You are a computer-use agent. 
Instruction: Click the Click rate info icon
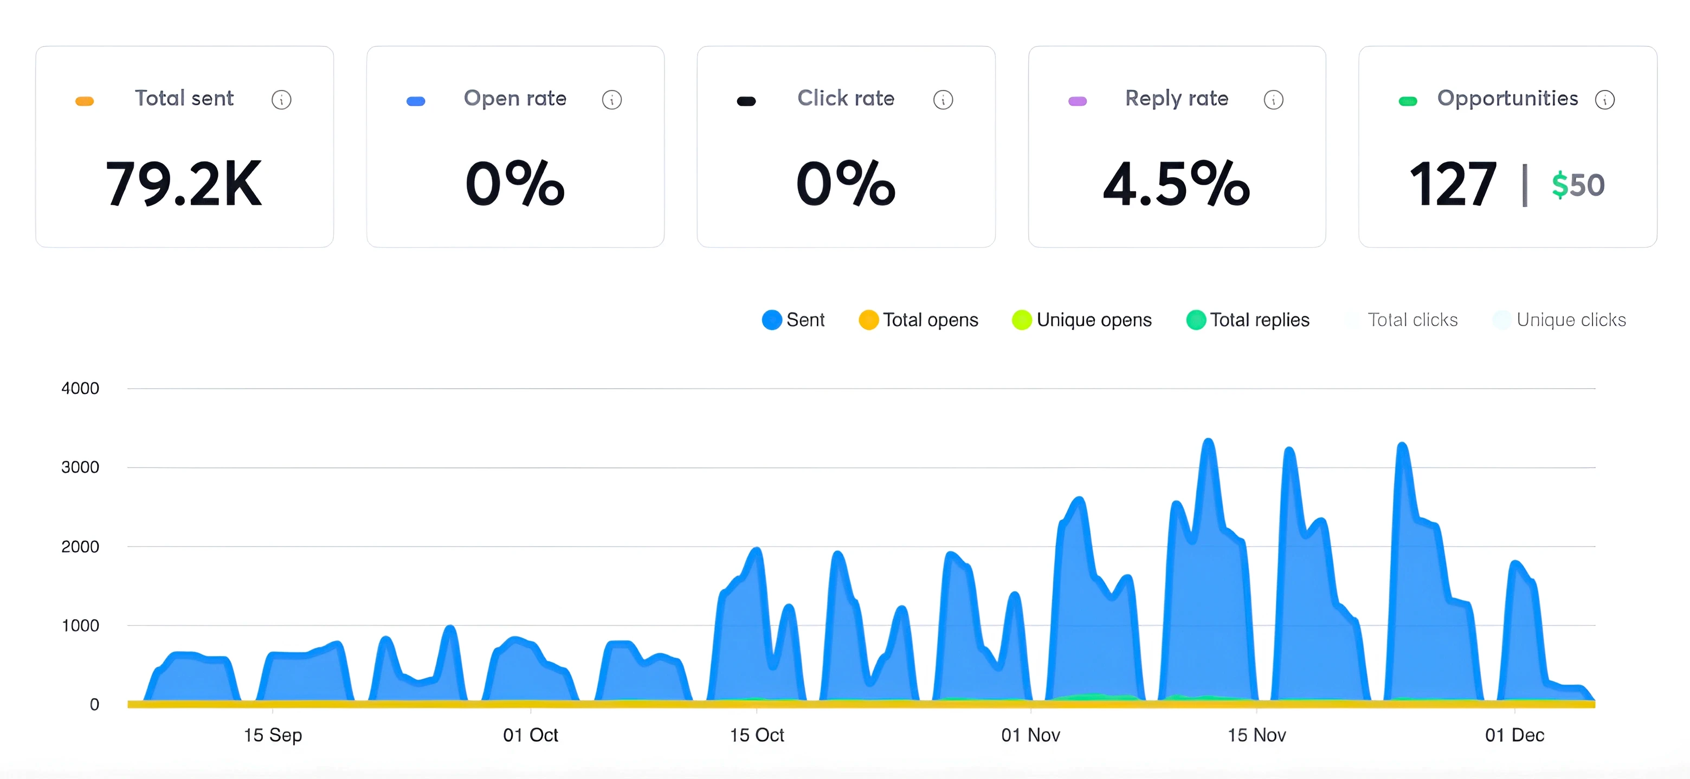pos(943,100)
